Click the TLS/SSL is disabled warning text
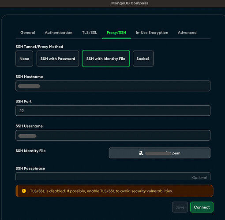Screen dimensions: 225x220 (101, 191)
